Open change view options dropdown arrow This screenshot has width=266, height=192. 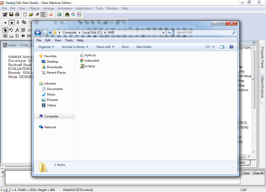pyautogui.click(x=214, y=47)
